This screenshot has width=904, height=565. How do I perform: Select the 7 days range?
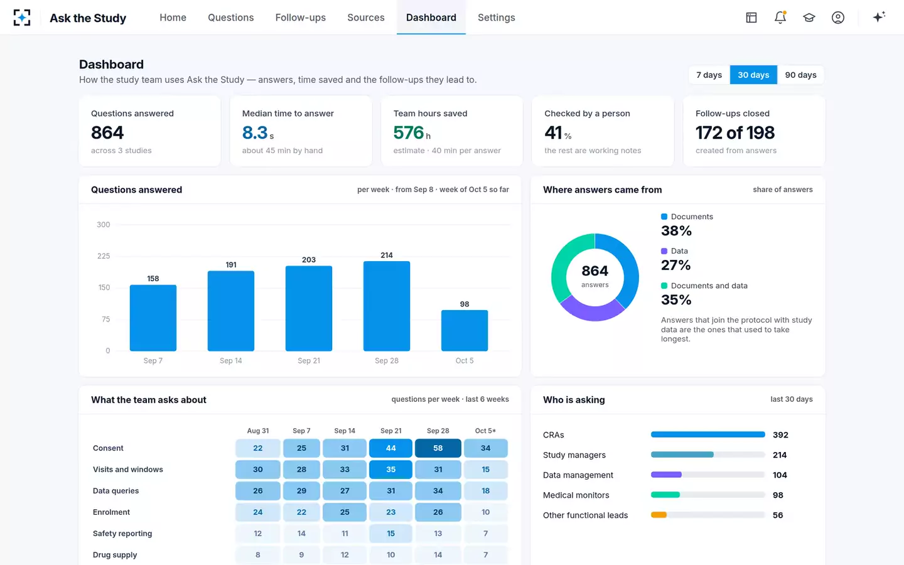coord(709,75)
